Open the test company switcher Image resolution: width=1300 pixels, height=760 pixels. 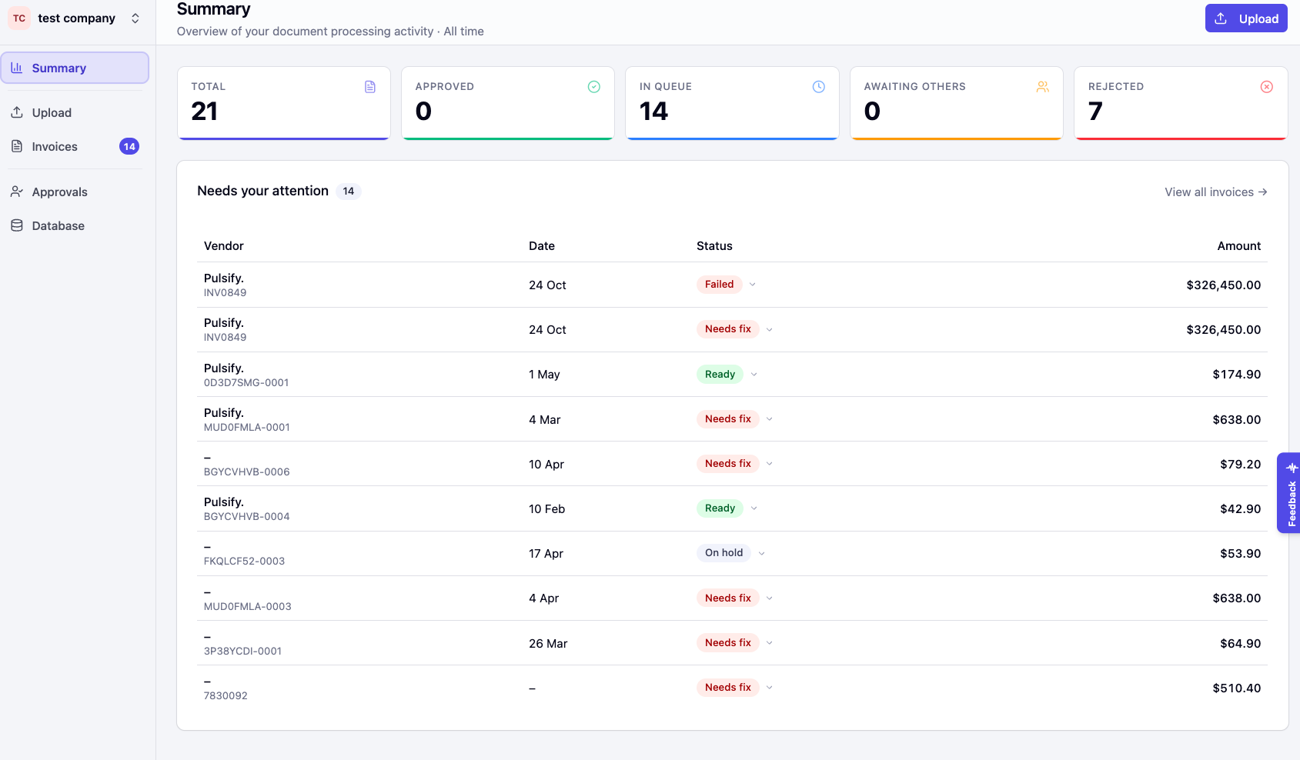(75, 18)
